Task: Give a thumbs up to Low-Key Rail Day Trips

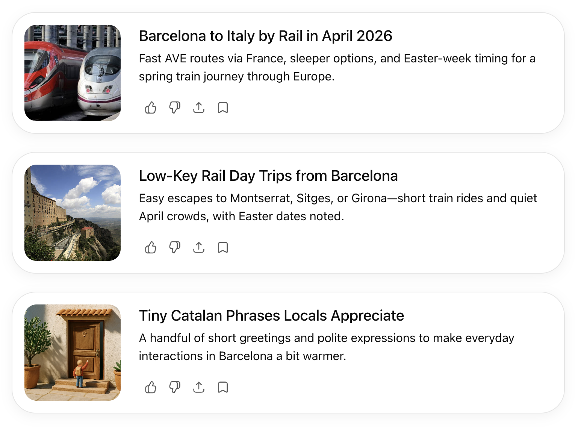Action: [151, 248]
